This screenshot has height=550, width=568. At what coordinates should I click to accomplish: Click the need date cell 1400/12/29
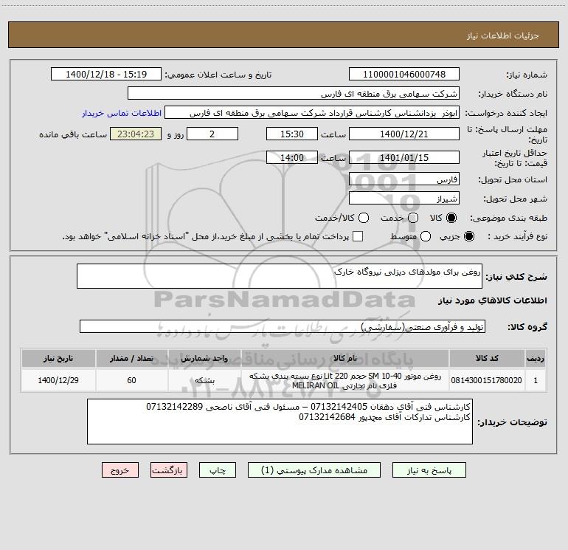58,380
